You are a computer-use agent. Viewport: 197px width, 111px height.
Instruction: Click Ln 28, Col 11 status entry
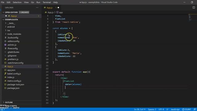point(140,109)
